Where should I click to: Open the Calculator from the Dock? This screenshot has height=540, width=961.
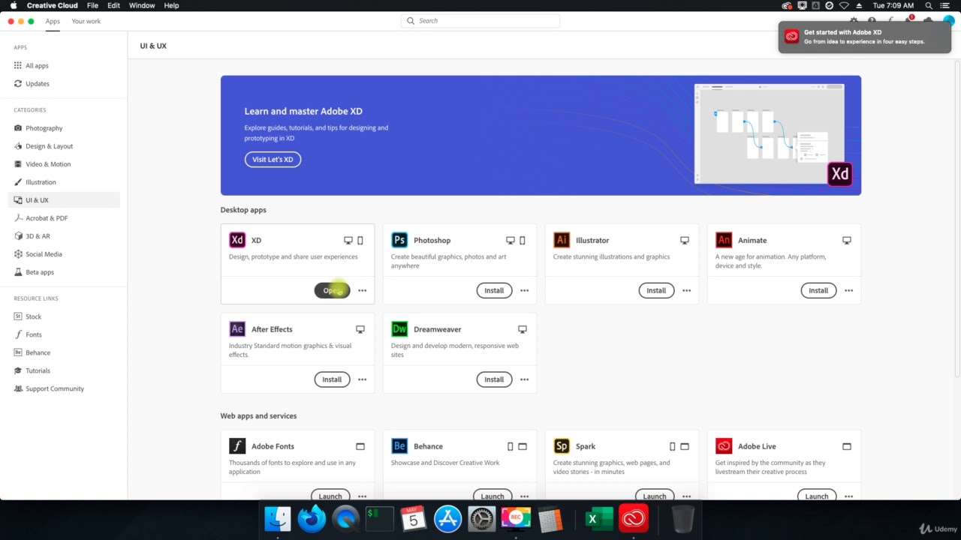coord(550,518)
